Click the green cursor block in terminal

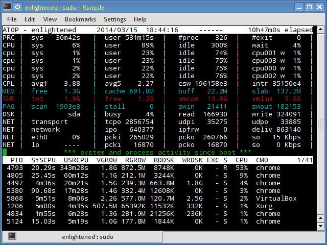tap(5, 152)
